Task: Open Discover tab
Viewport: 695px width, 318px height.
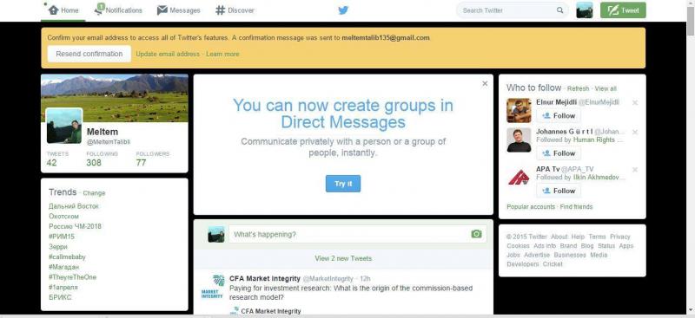Action: click(x=235, y=10)
